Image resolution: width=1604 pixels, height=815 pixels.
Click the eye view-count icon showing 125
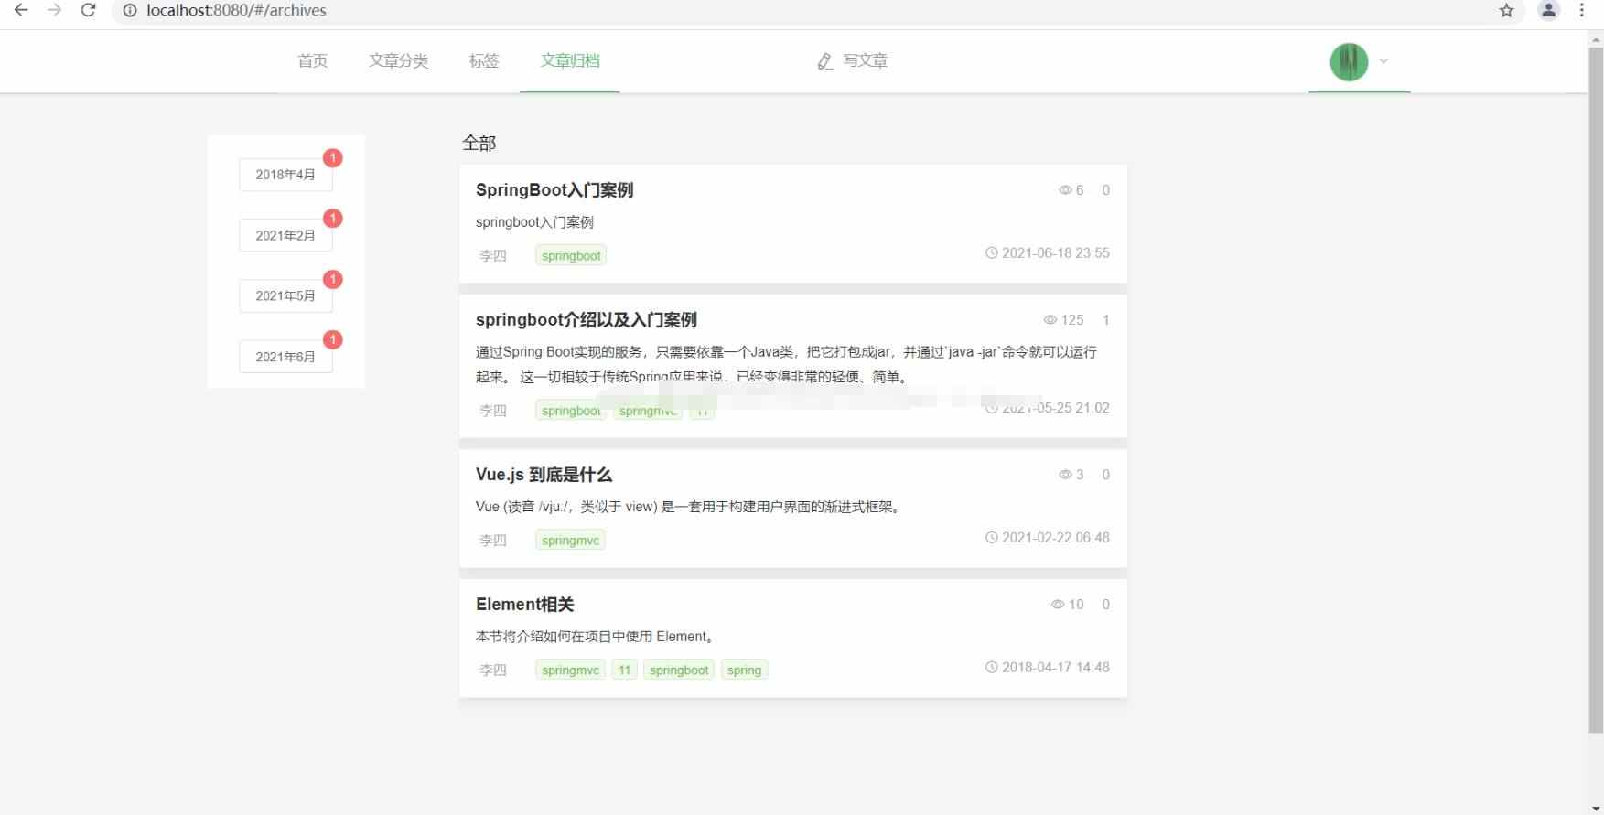coord(1050,320)
